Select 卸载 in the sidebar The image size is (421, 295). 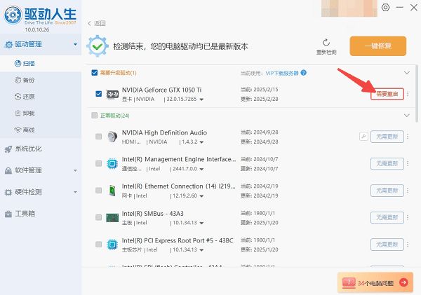tap(41, 114)
